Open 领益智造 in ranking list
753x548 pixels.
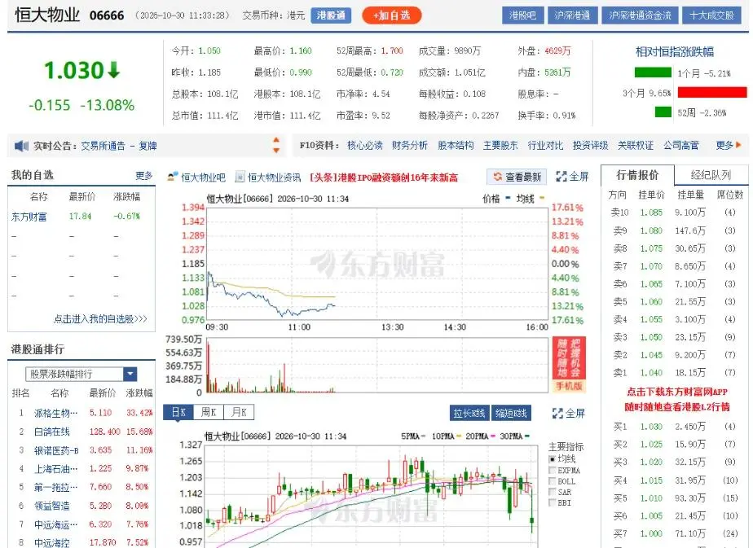(x=52, y=506)
